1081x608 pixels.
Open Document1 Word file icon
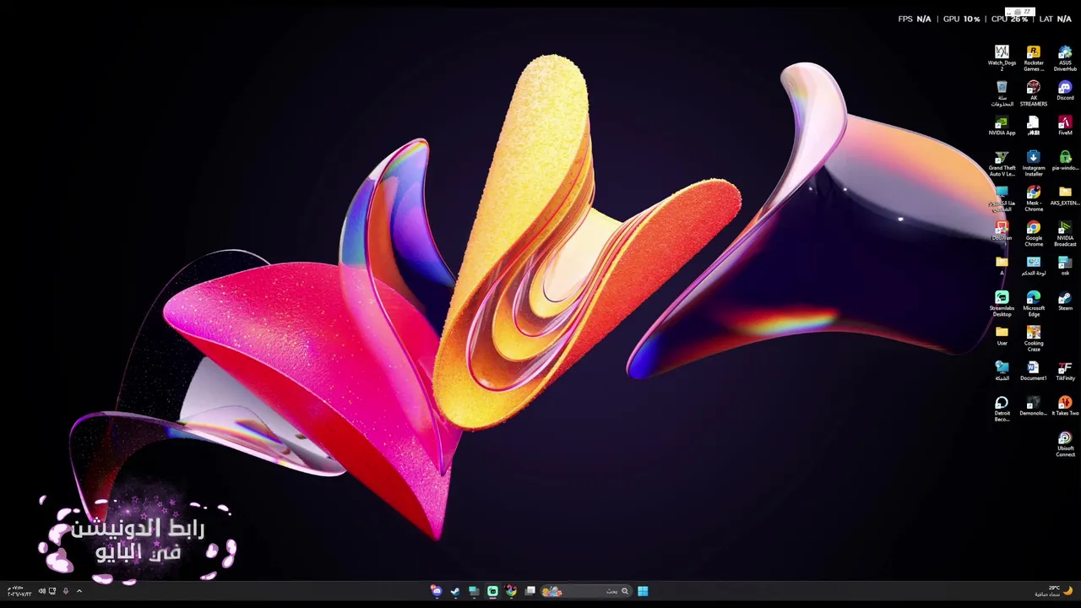click(x=1033, y=372)
